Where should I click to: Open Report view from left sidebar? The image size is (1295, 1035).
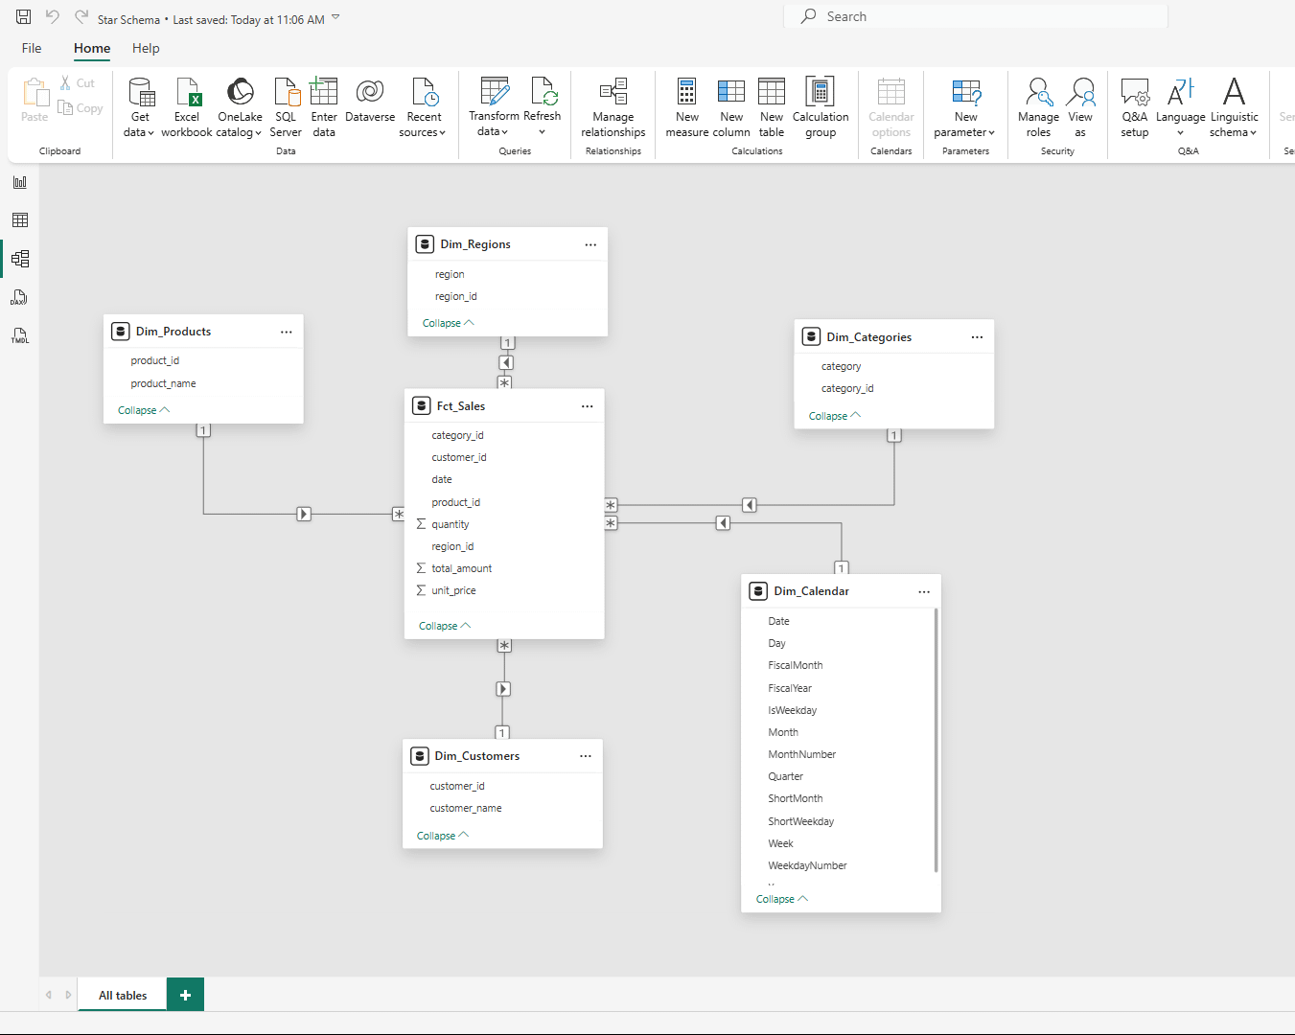coord(20,182)
